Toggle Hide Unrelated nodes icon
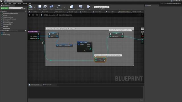Screen dimensions: 182x102 [58, 7]
